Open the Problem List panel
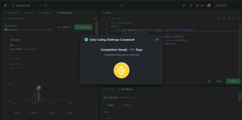Screen dimensions: 242x120 pyautogui.click(x=21, y=5)
